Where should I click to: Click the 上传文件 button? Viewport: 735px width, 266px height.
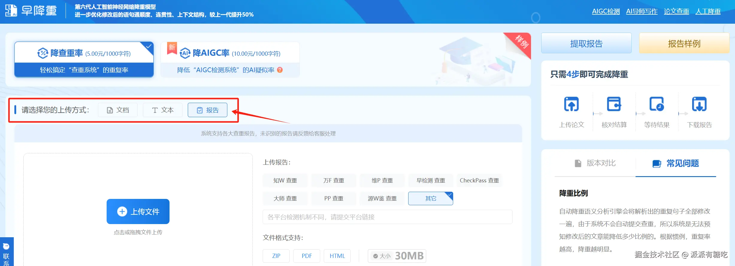coord(138,211)
